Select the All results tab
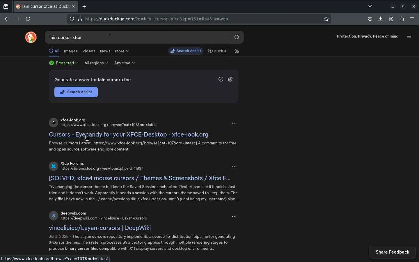The width and height of the screenshot is (419, 262). (x=54, y=51)
